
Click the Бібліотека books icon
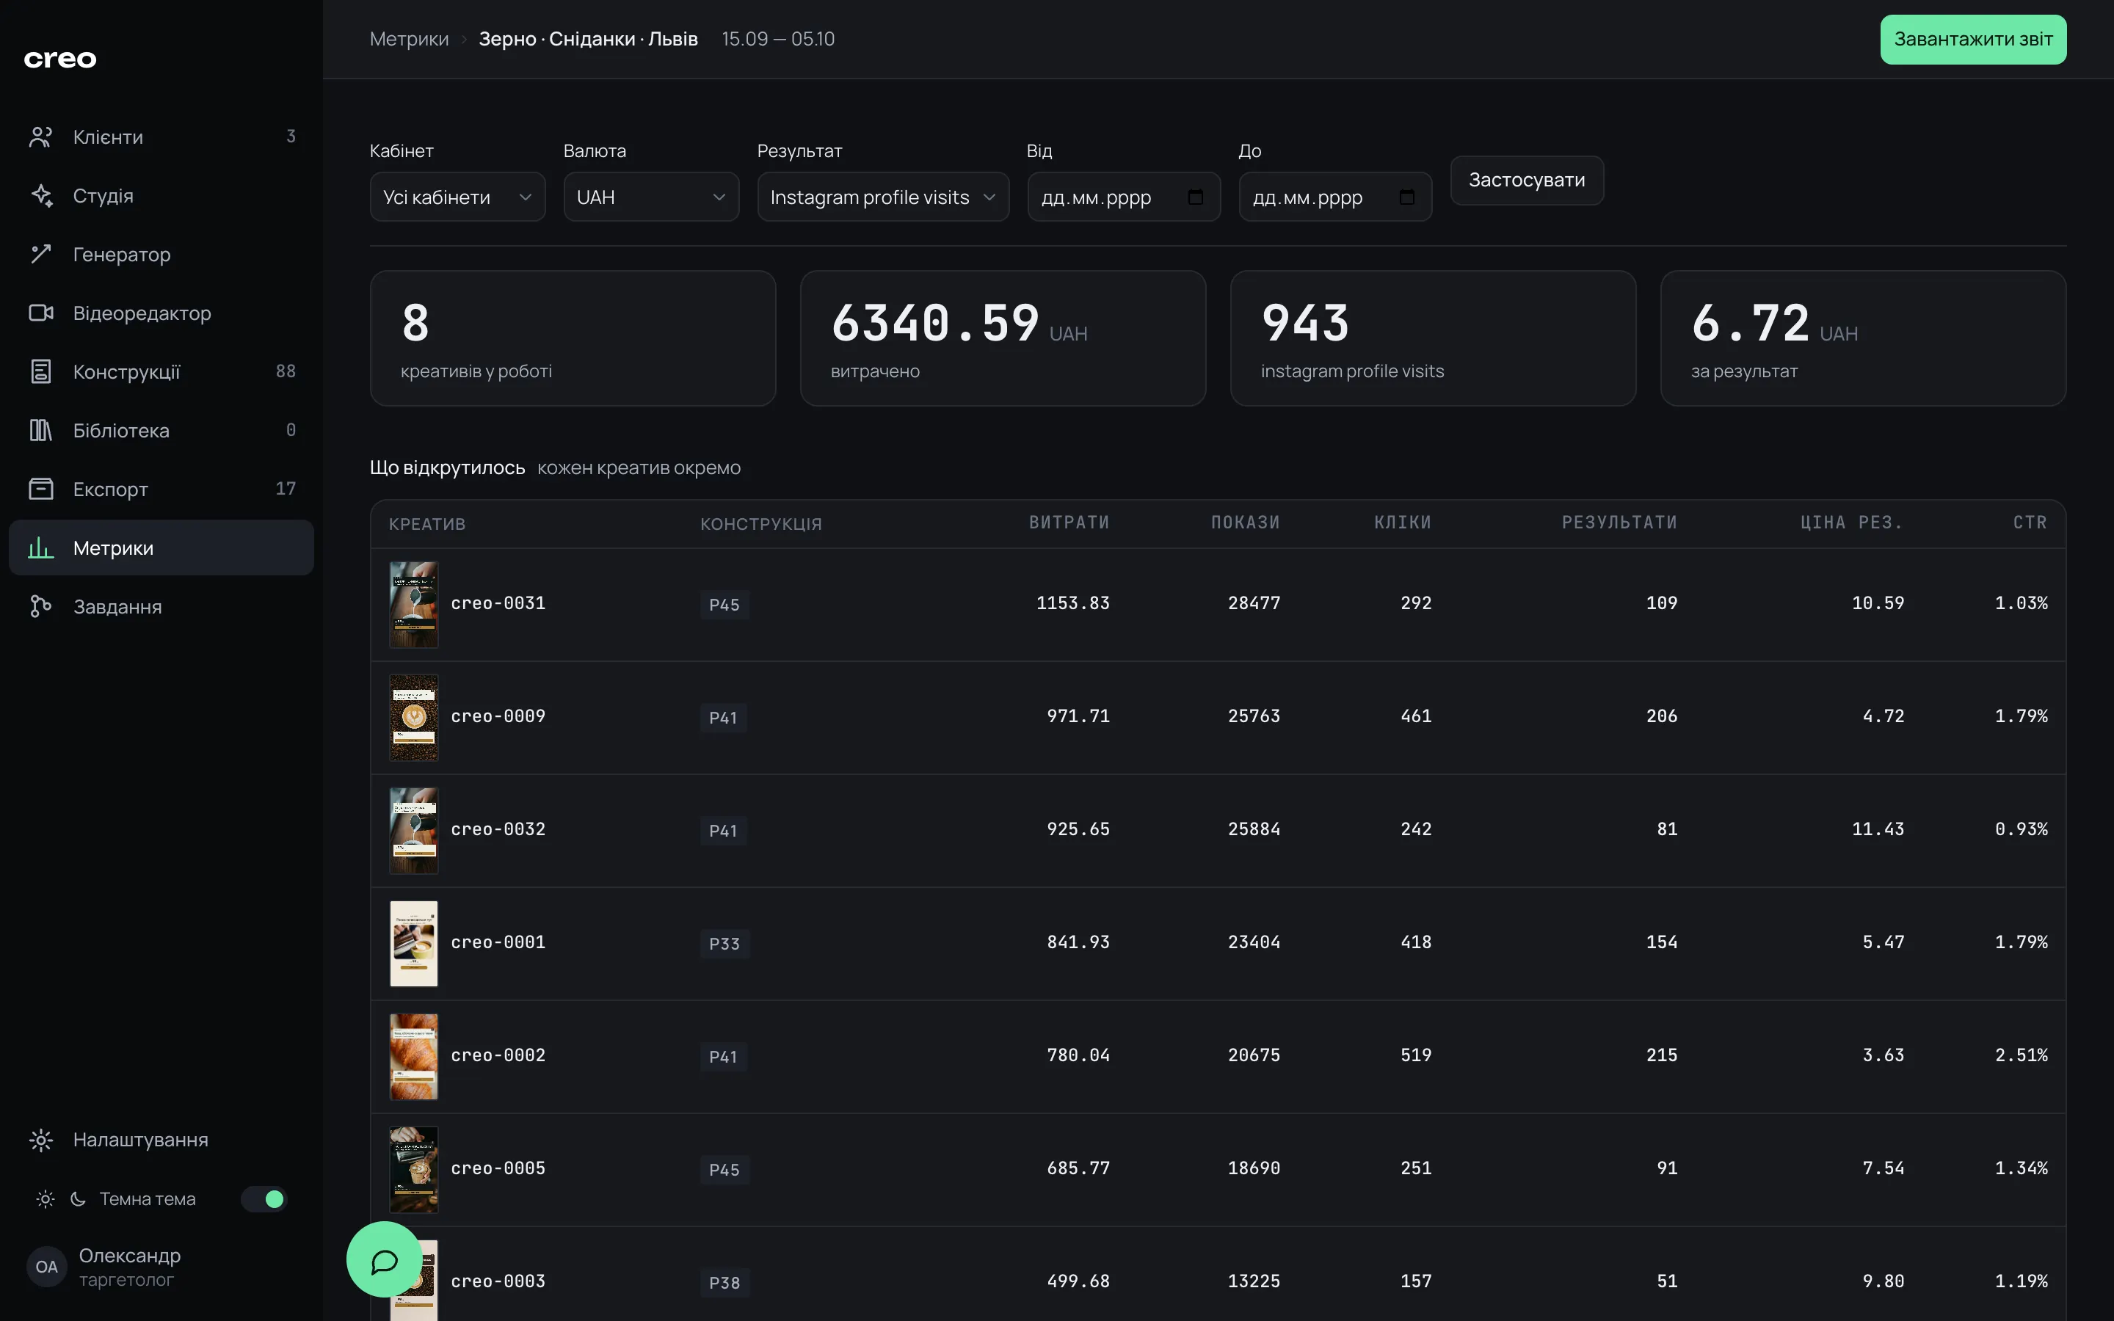coord(41,430)
